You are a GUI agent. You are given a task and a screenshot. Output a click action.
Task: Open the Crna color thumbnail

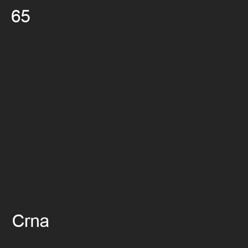click(124, 124)
